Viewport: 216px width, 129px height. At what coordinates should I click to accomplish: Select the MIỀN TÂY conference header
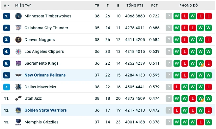pyautogui.click(x=23, y=6)
